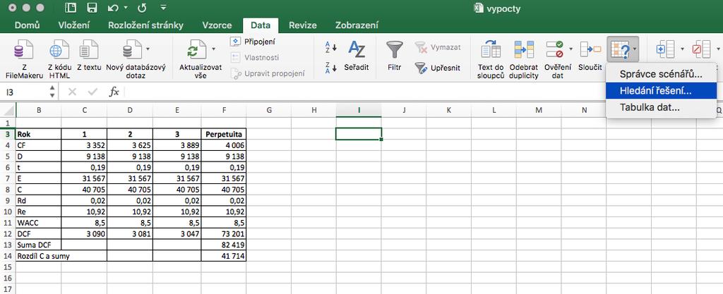Import data from HTML code
This screenshot has height=294, width=723.
(x=59, y=59)
